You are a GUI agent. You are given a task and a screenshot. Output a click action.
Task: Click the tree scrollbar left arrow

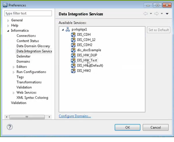tap(7, 117)
